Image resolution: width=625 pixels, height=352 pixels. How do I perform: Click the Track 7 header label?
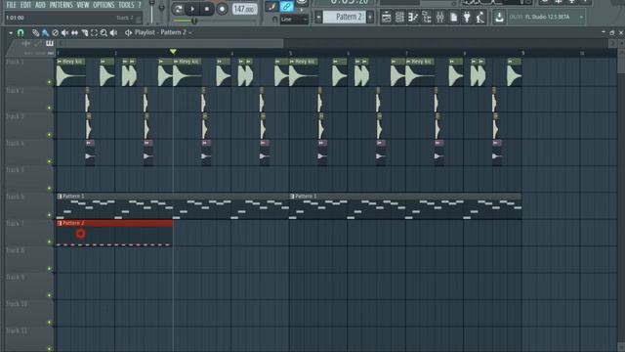16,224
